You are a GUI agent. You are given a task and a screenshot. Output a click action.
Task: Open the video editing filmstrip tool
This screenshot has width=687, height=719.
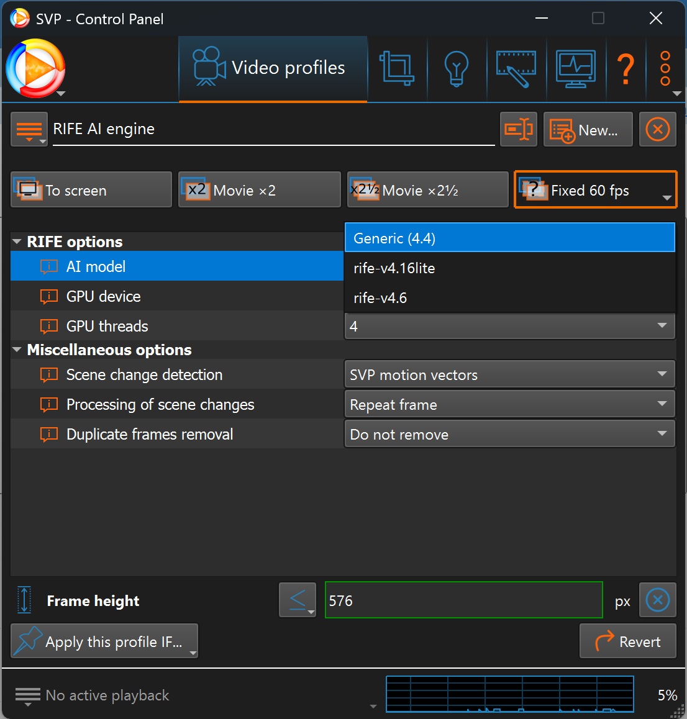(516, 68)
